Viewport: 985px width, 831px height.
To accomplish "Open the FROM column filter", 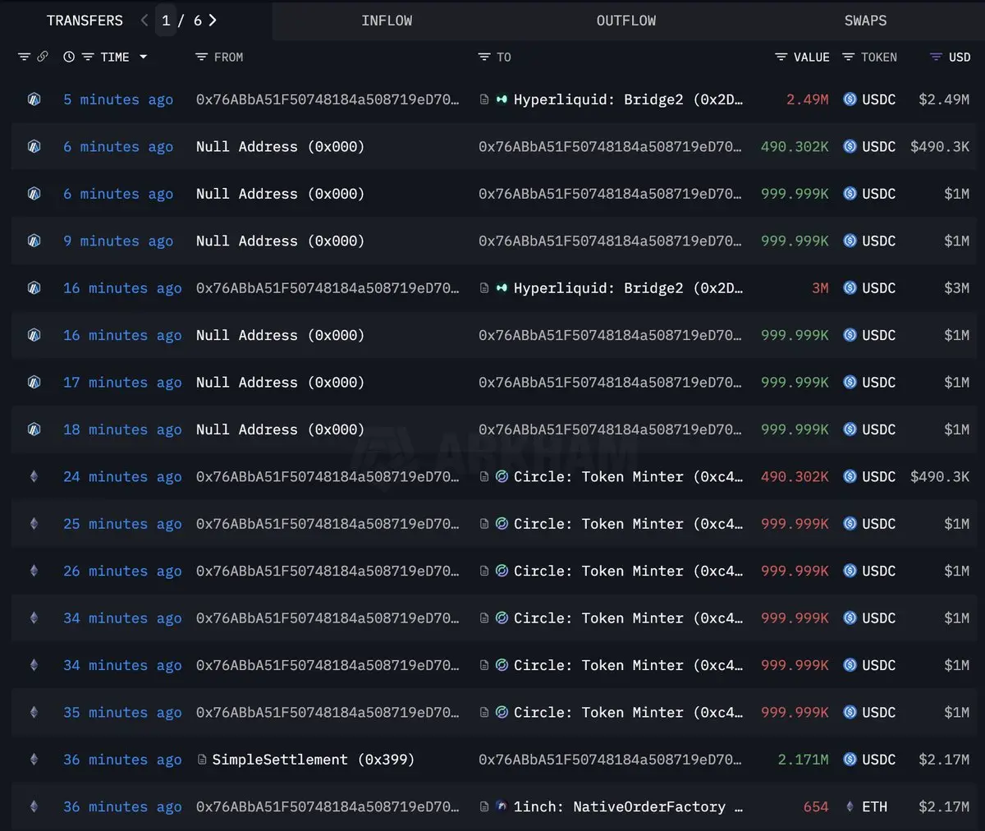I will [x=201, y=57].
